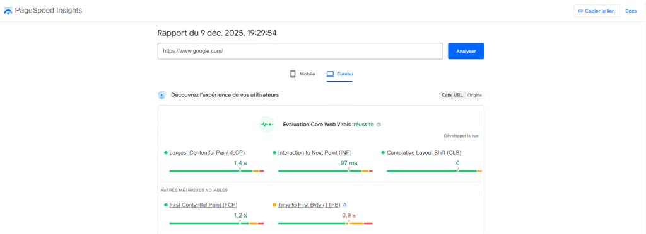Click the PageSpeed Insights title text
Screen dimensions: 646x234
(x=49, y=11)
